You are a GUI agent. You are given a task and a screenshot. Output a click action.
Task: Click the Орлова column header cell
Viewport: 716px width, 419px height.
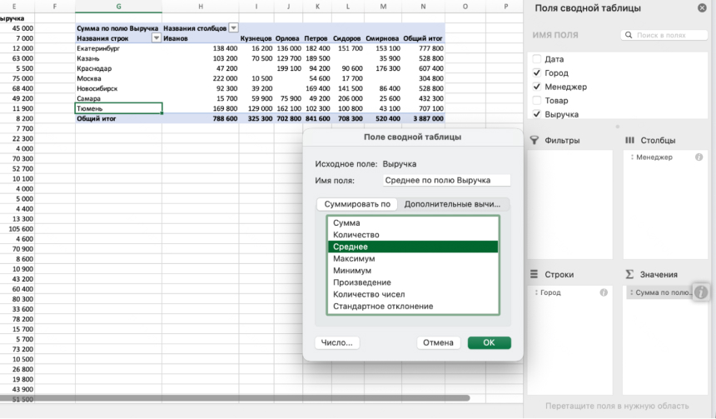(x=288, y=38)
